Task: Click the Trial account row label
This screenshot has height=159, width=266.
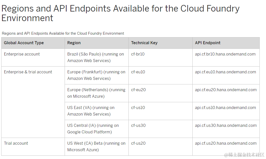Action: tap(16, 143)
